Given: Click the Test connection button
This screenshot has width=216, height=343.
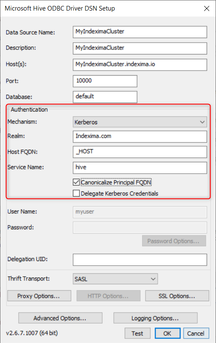Looking at the screenshot, I should click(137, 333).
